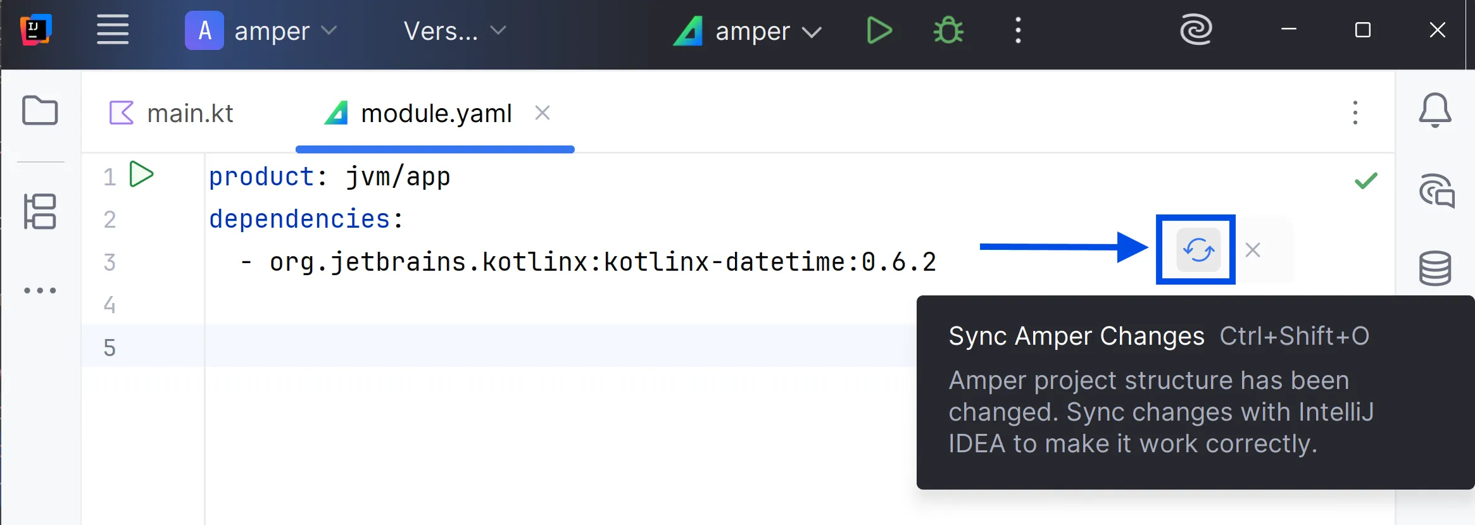
Task: Open the Structure tool window
Action: pos(40,211)
